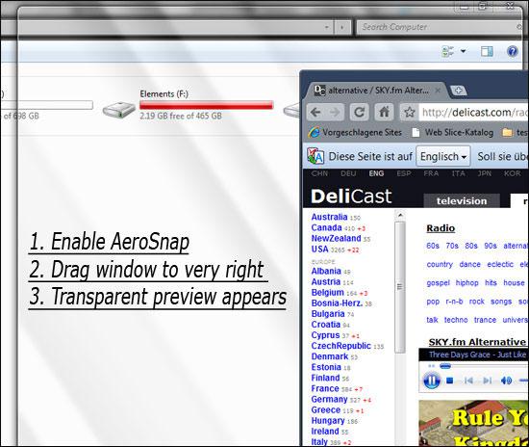The height and width of the screenshot is (447, 529).
Task: Open the 80s radio genre
Action: 471,246
